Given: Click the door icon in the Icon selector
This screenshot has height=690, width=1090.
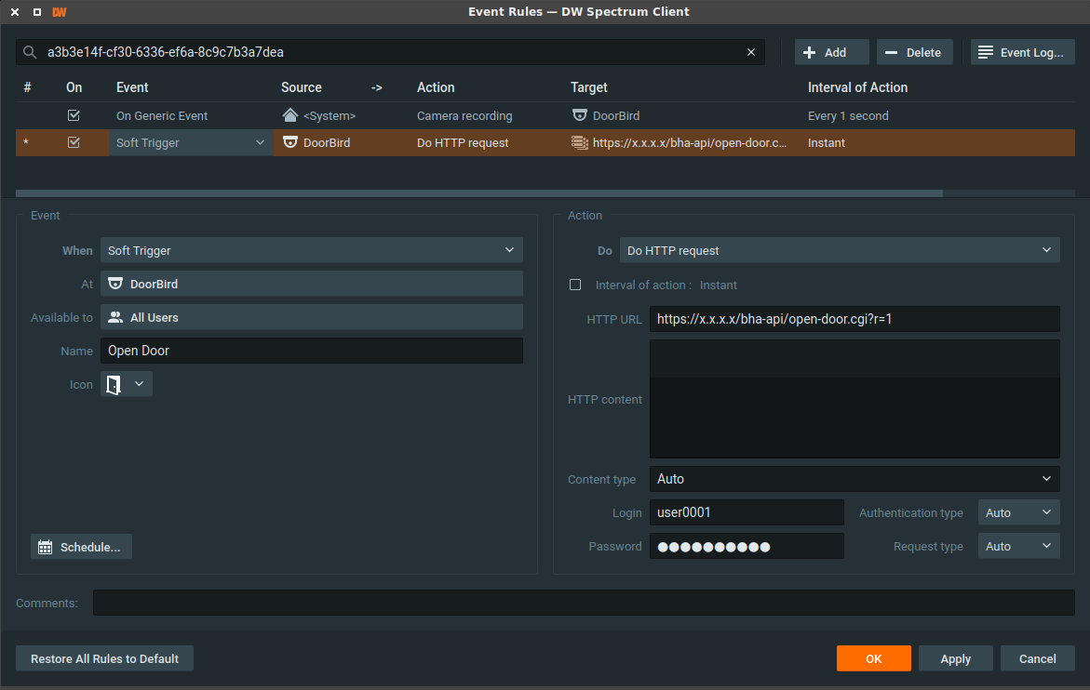Looking at the screenshot, I should pyautogui.click(x=114, y=384).
